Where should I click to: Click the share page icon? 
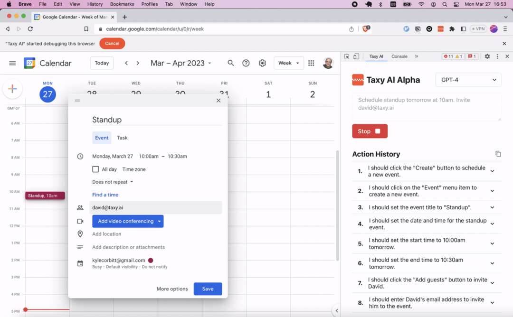(351, 29)
